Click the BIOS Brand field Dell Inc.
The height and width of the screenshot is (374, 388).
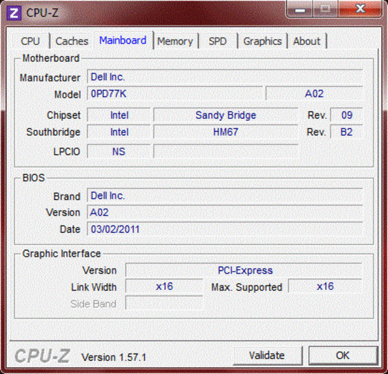[225, 196]
